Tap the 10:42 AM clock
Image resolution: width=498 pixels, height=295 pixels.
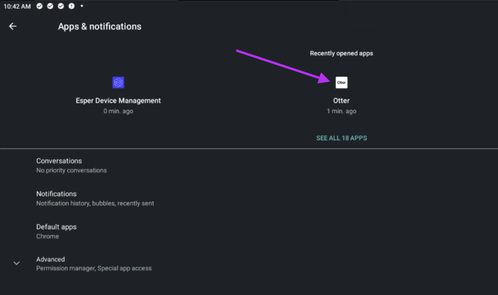click(17, 7)
